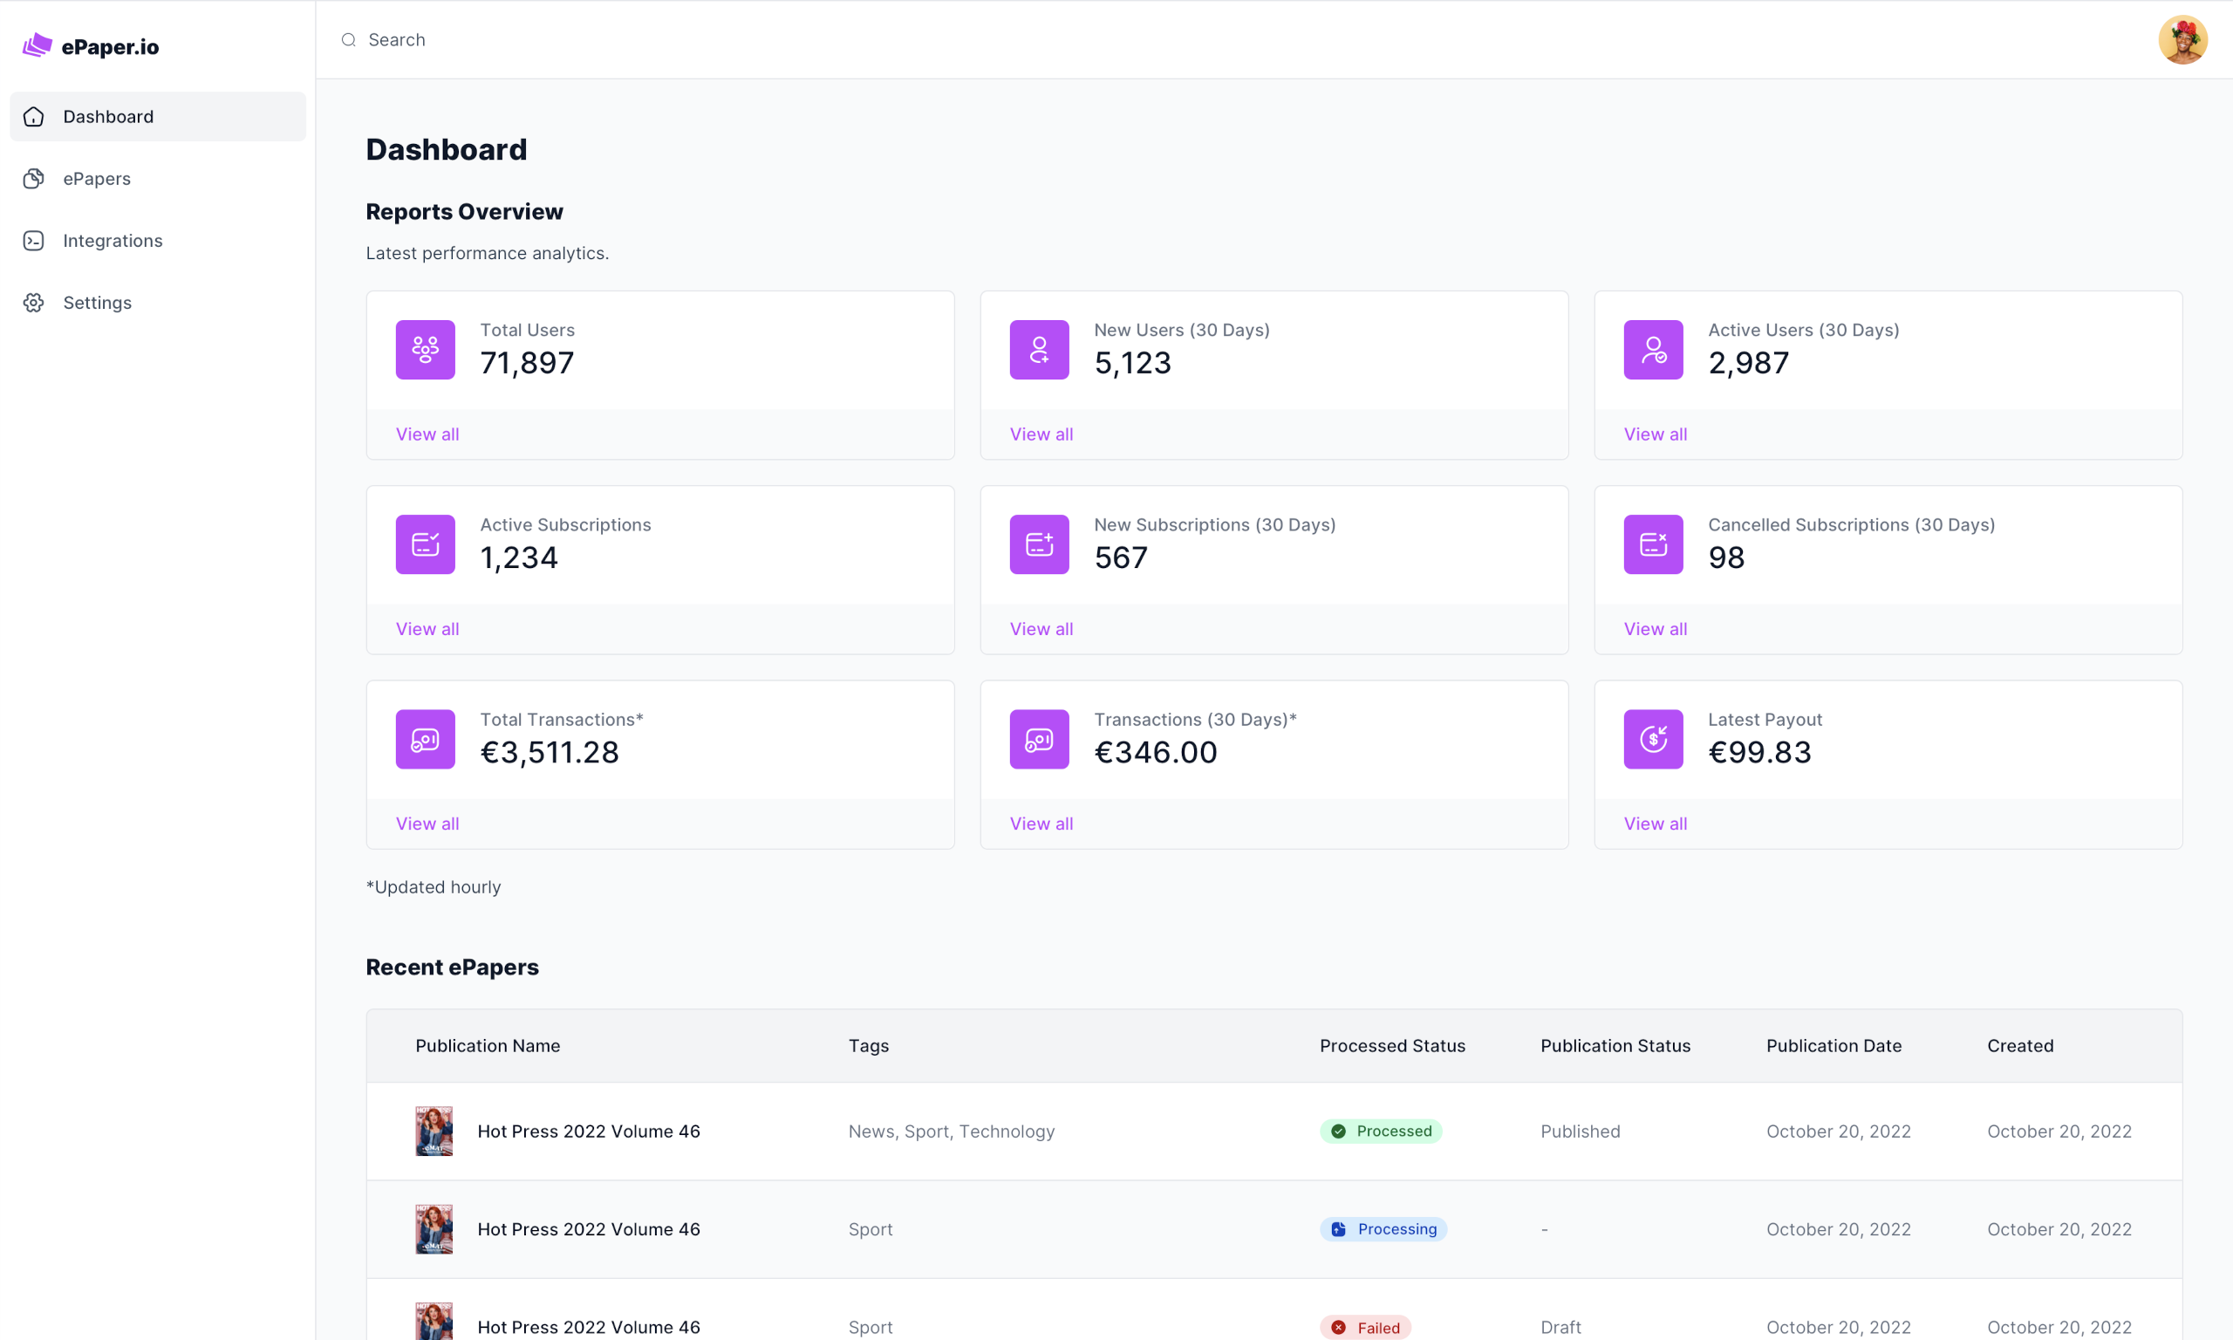
Task: Click the New Users value 5,123
Action: [1133, 363]
